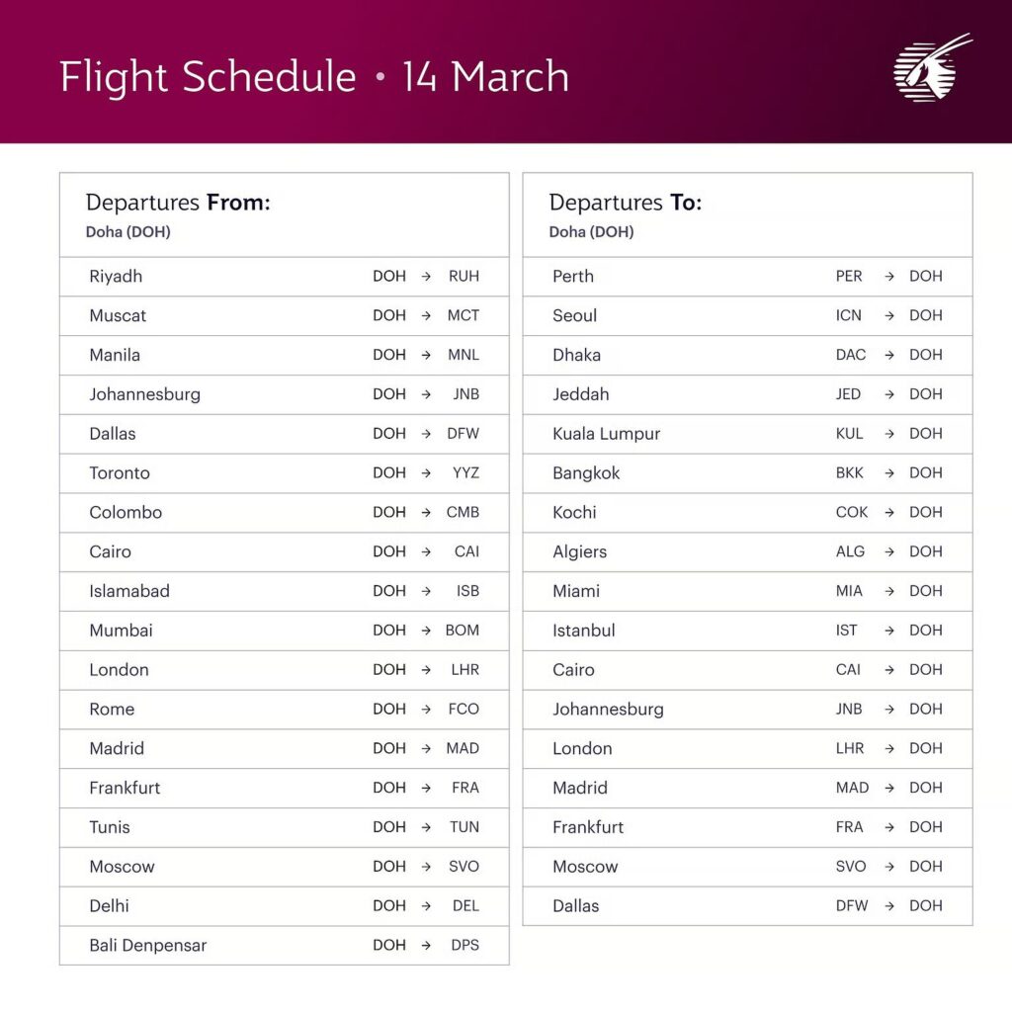Click the ICN airport code
Viewport: 1012px width, 1012px height.
(849, 316)
